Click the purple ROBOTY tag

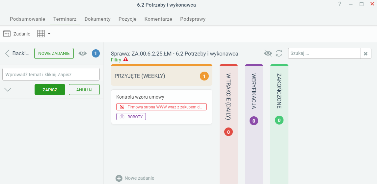(131, 117)
